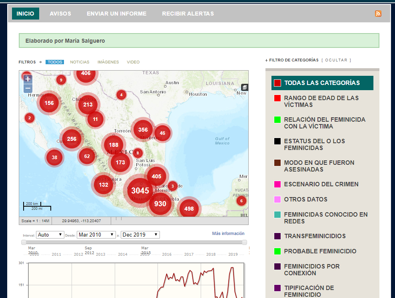Click the 3045 cluster marker
Screen dimensions: 395x298
click(140, 191)
